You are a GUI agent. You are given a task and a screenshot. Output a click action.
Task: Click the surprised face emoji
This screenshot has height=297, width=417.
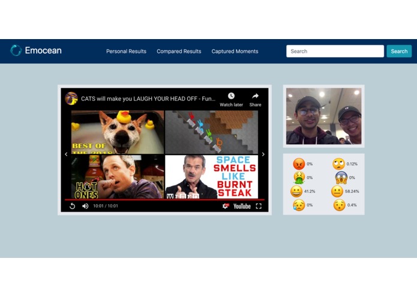click(x=340, y=205)
